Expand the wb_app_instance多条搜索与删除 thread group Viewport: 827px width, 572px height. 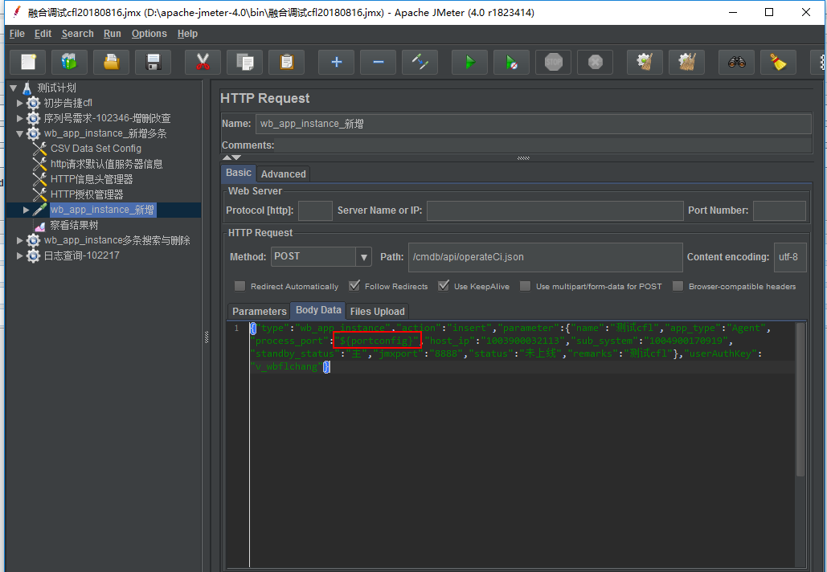(19, 240)
